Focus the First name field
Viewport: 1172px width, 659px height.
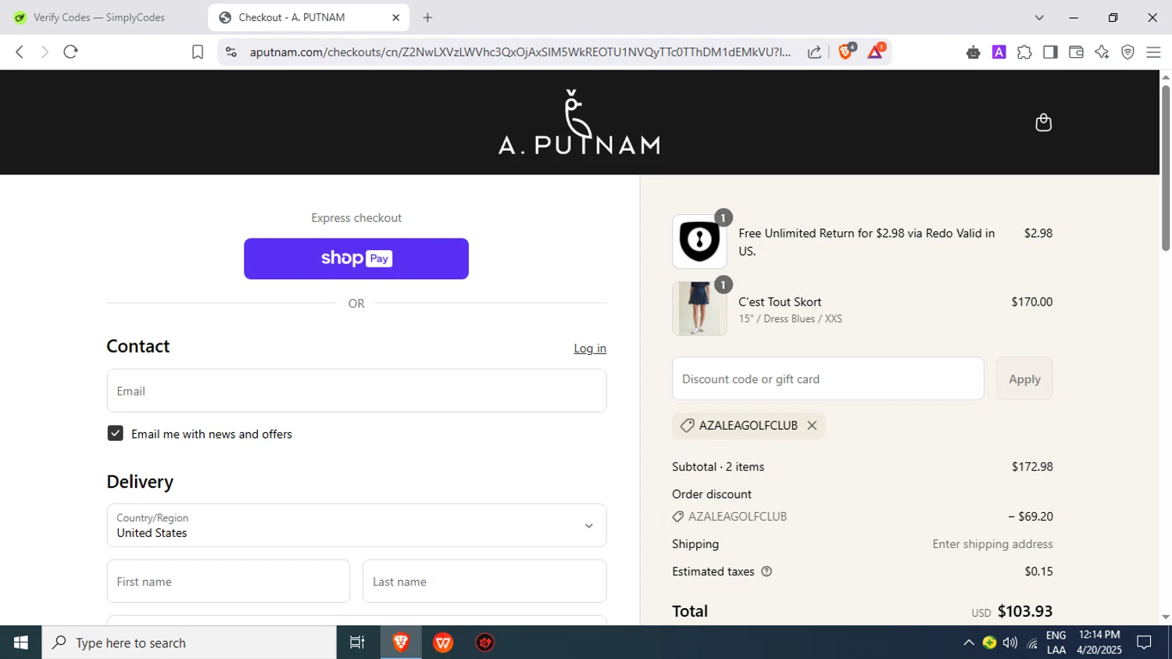(228, 581)
